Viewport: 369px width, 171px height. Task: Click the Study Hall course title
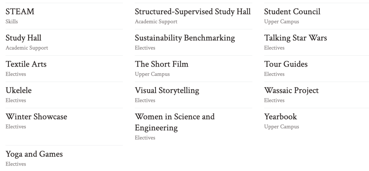pos(23,38)
